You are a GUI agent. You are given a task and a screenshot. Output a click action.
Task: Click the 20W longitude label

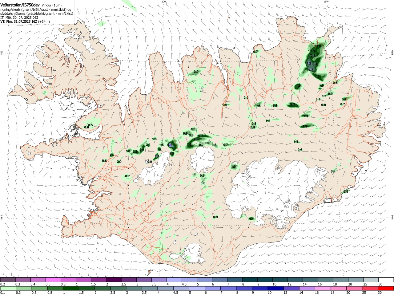click(164, 2)
